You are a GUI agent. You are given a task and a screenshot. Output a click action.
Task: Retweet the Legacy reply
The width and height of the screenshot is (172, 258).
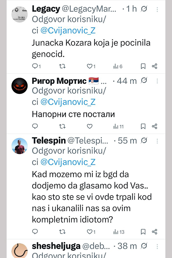coord(62,66)
